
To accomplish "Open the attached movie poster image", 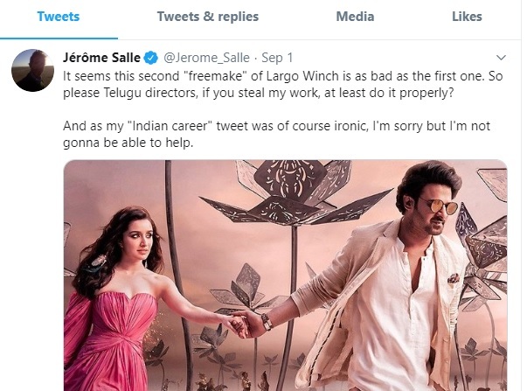I will [x=285, y=276].
